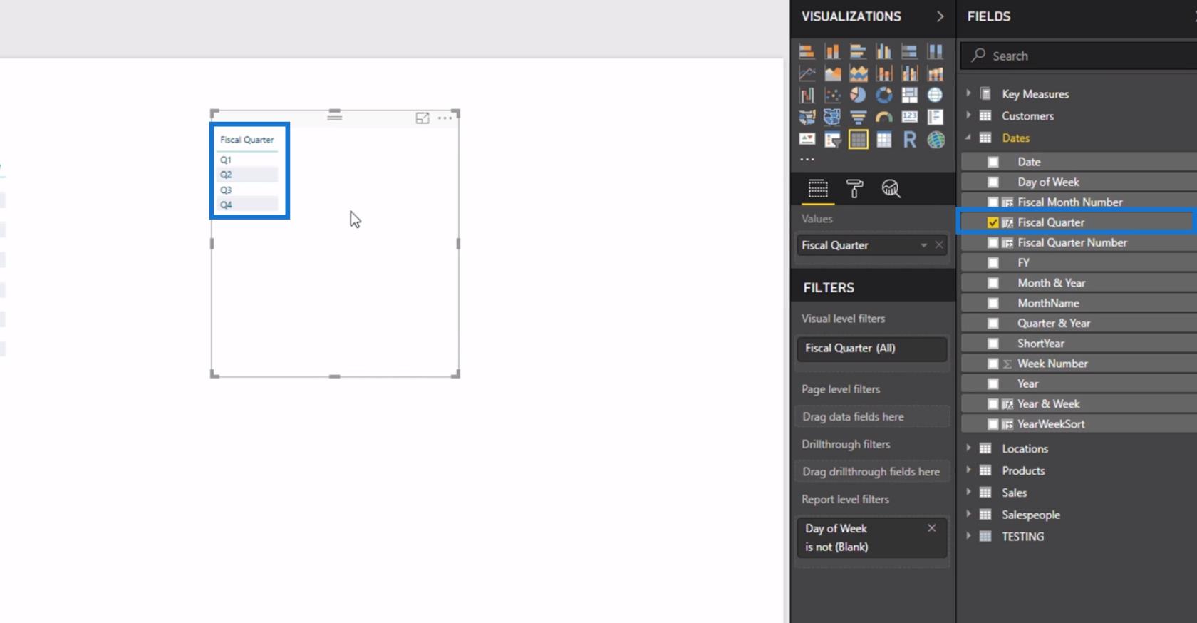Viewport: 1197px width, 623px height.
Task: Open more visualizations ellipsis
Action: tap(807, 160)
